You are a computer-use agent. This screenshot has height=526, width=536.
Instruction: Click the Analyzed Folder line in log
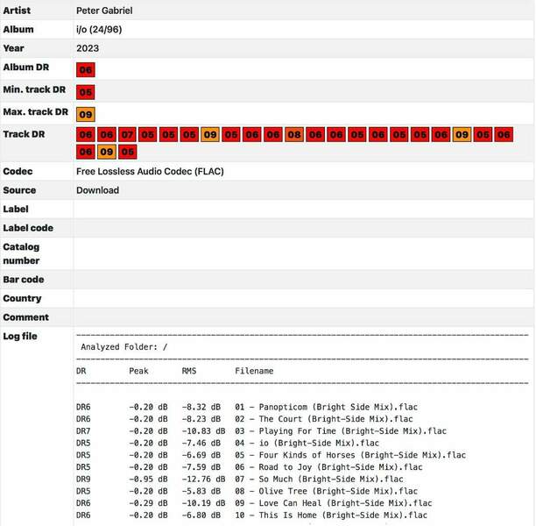point(124,347)
